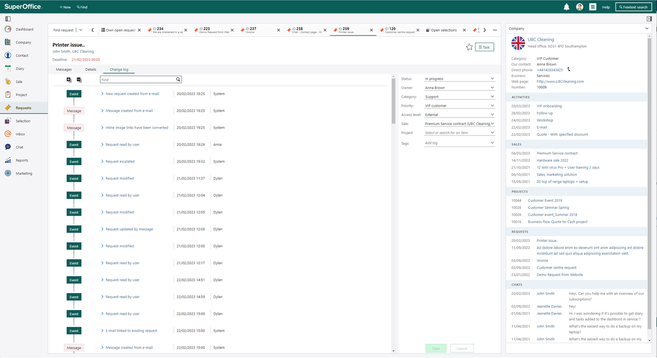Click the + New menu
The height and width of the screenshot is (358, 657).
(65, 7)
